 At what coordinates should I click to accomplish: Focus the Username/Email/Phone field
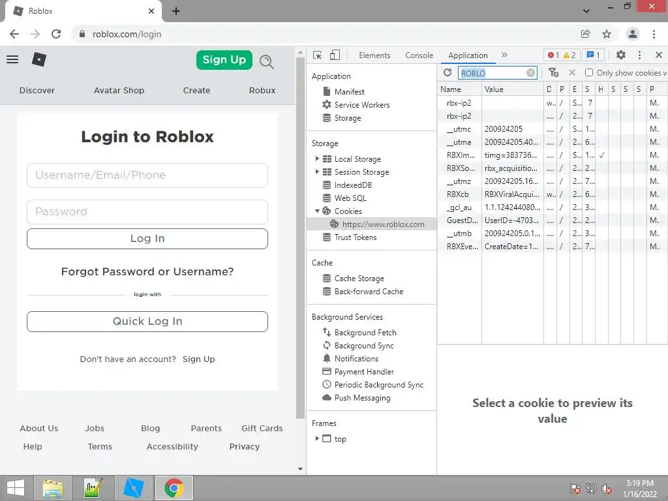coord(147,175)
